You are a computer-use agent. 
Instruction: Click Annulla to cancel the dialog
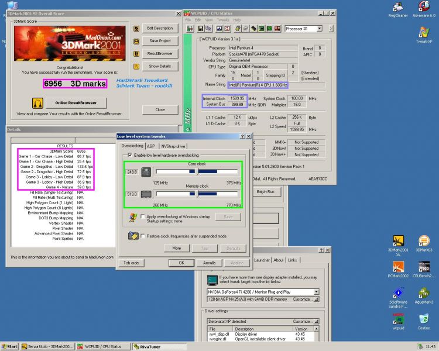pos(209,263)
